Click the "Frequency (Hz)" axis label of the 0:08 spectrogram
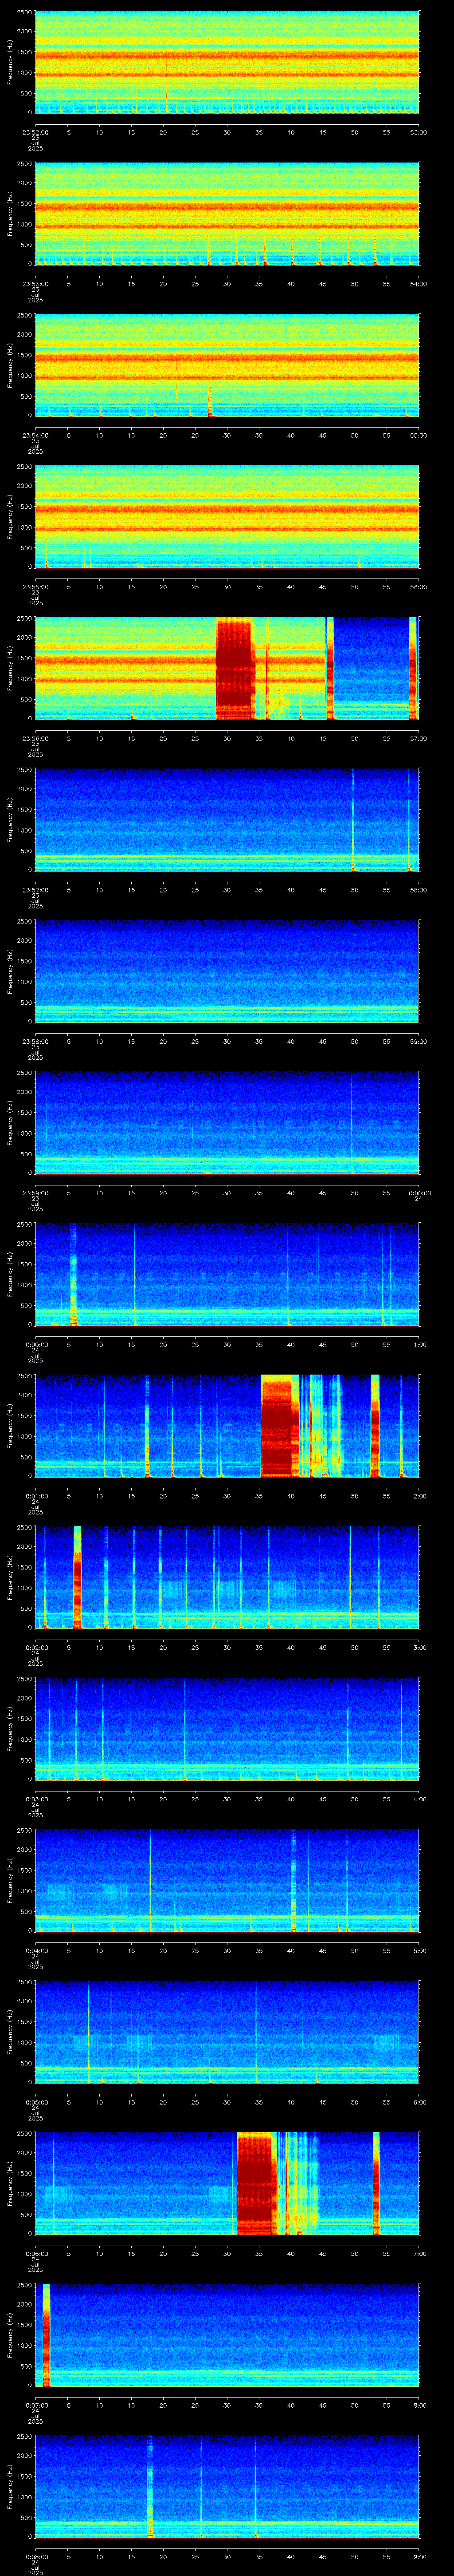 [10, 2487]
